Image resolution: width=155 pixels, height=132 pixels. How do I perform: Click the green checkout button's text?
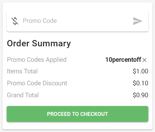point(77,114)
